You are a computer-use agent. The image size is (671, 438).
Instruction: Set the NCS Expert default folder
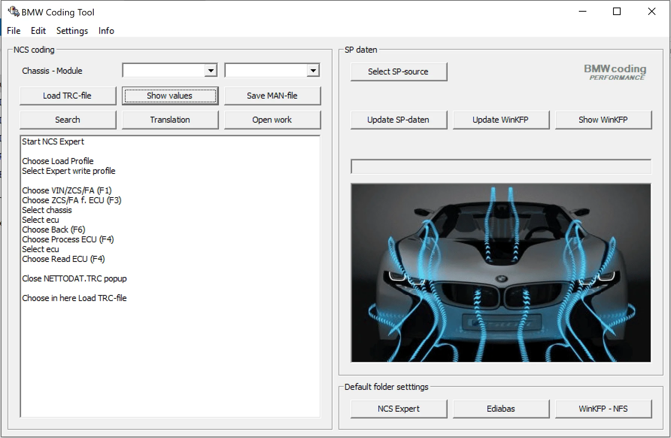pyautogui.click(x=398, y=409)
